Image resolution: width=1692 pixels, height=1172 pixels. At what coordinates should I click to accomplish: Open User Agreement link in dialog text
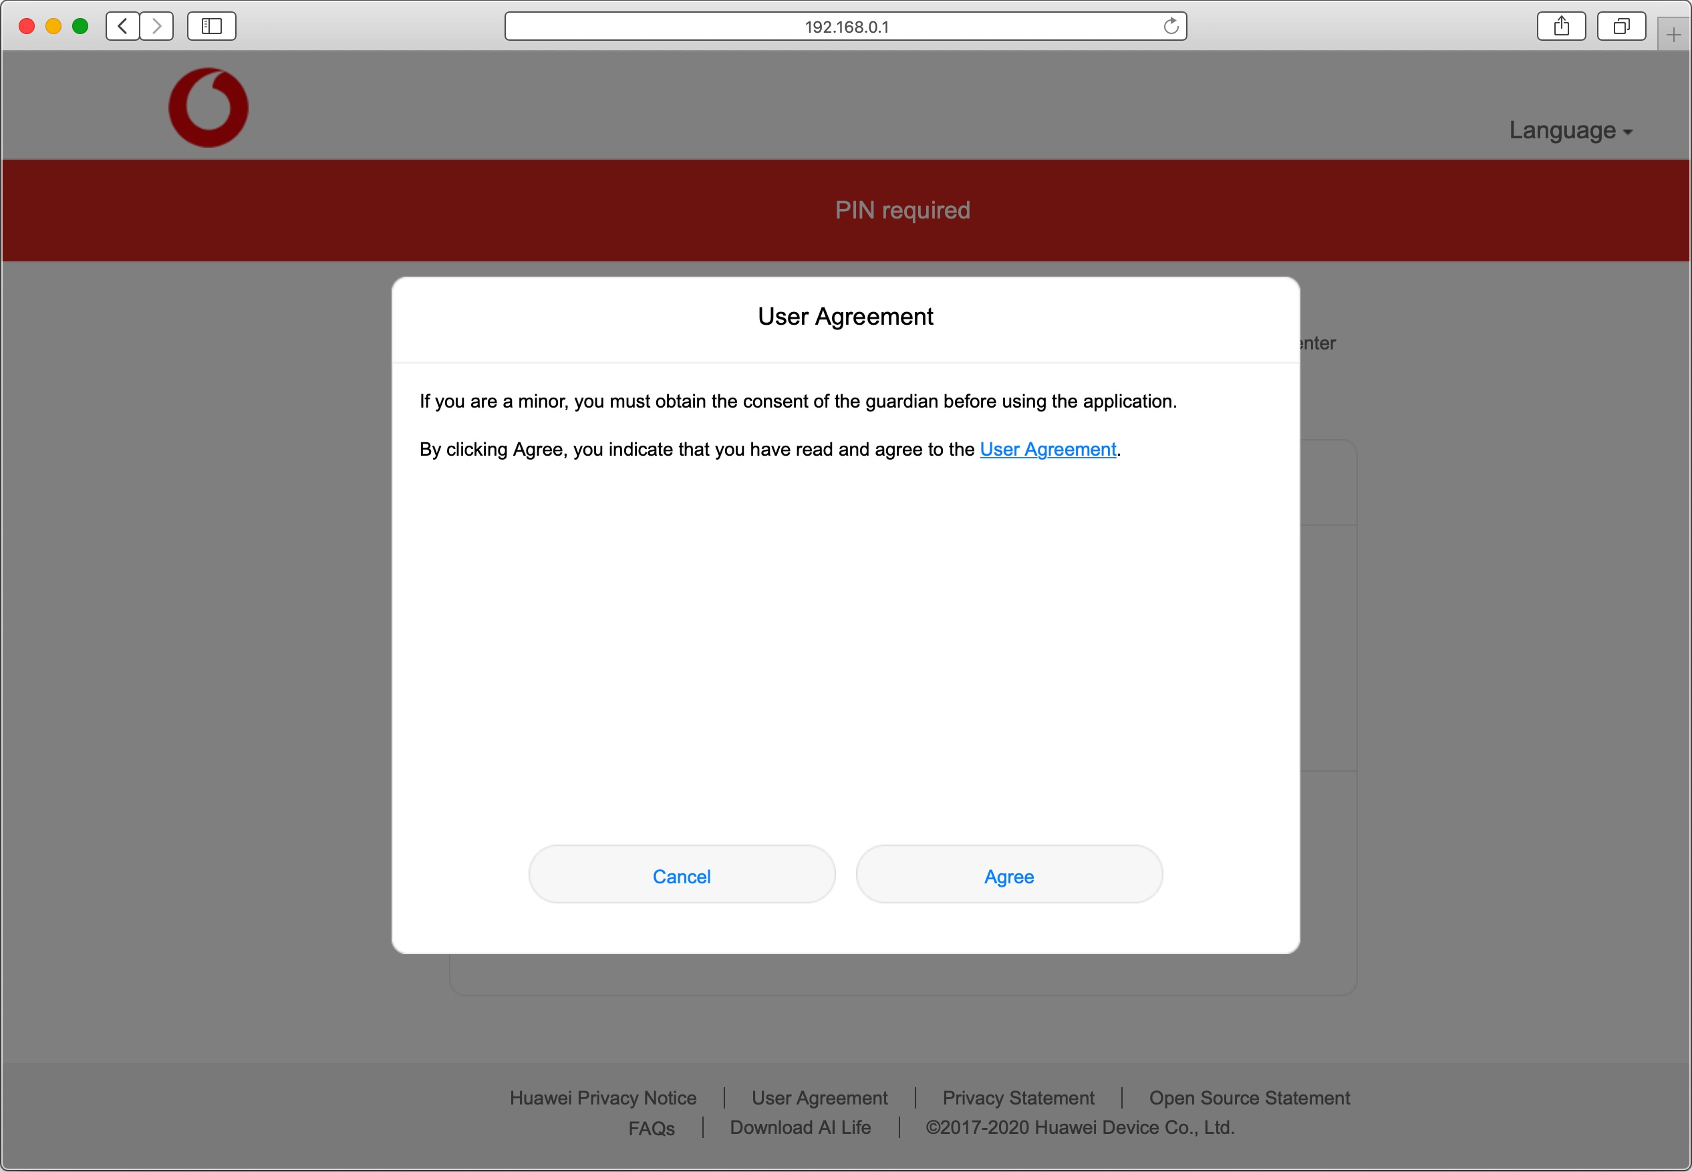pyautogui.click(x=1047, y=450)
